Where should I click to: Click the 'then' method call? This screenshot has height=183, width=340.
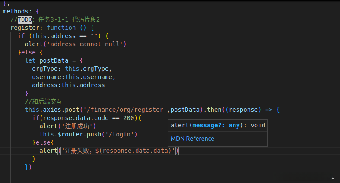click(x=214, y=110)
